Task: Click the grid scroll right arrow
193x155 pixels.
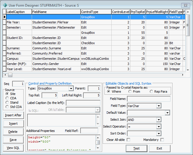Action: 183,75
